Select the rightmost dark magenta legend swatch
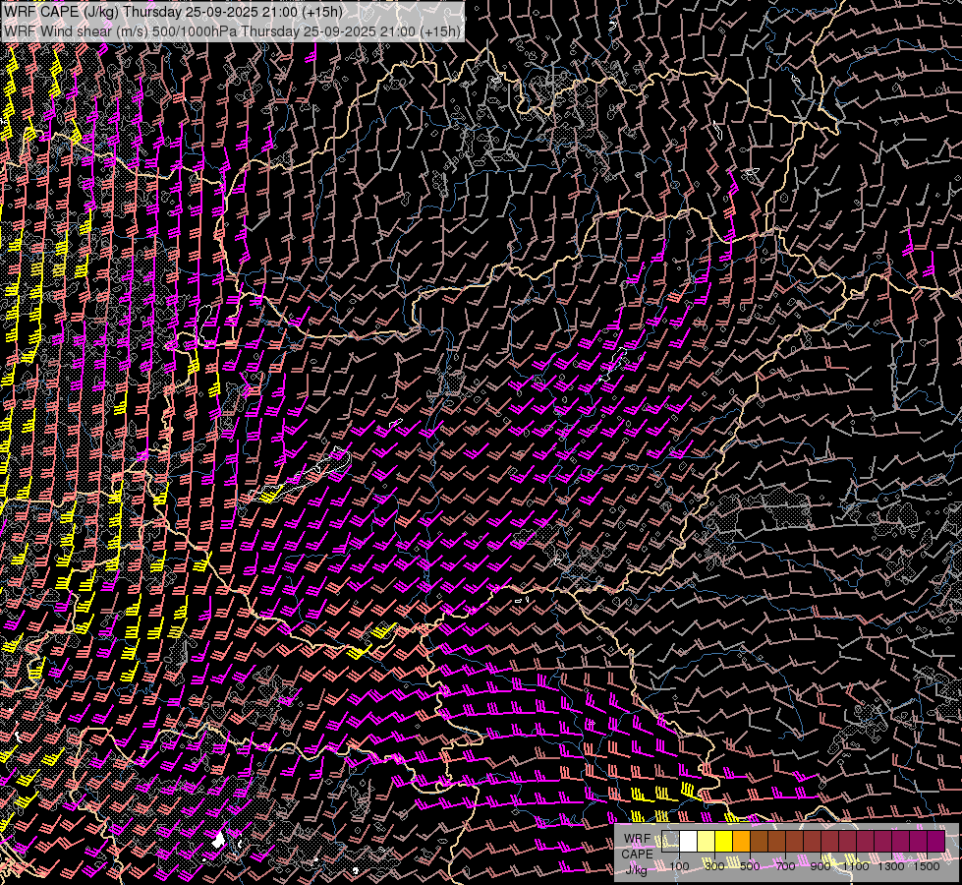Screen dimensions: 962x885 click(935, 841)
